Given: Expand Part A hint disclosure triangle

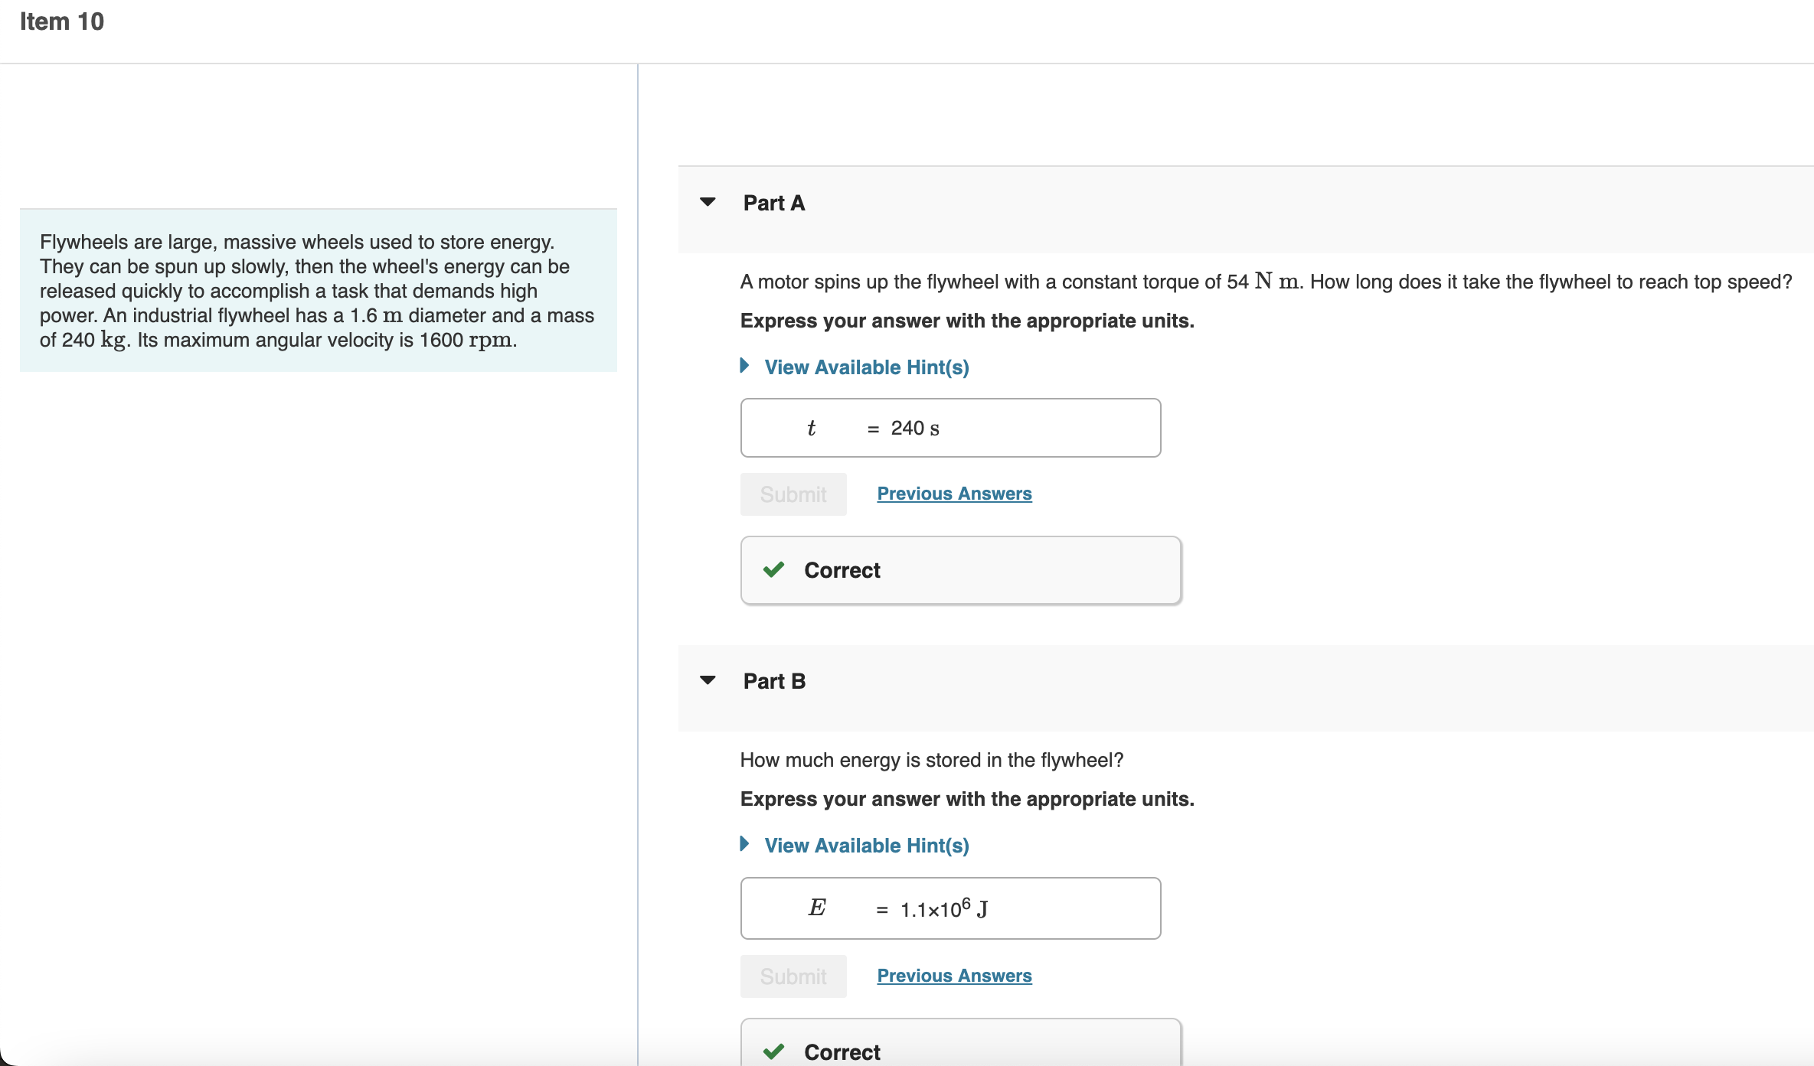Looking at the screenshot, I should pyautogui.click(x=744, y=366).
